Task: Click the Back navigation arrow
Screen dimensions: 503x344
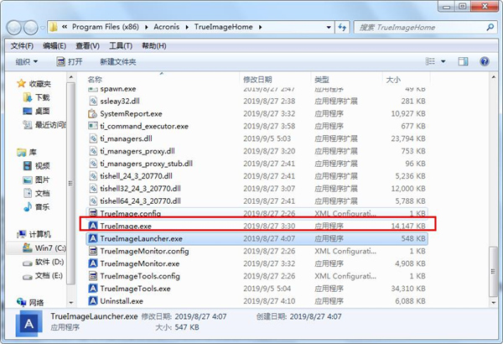Action: pos(14,28)
